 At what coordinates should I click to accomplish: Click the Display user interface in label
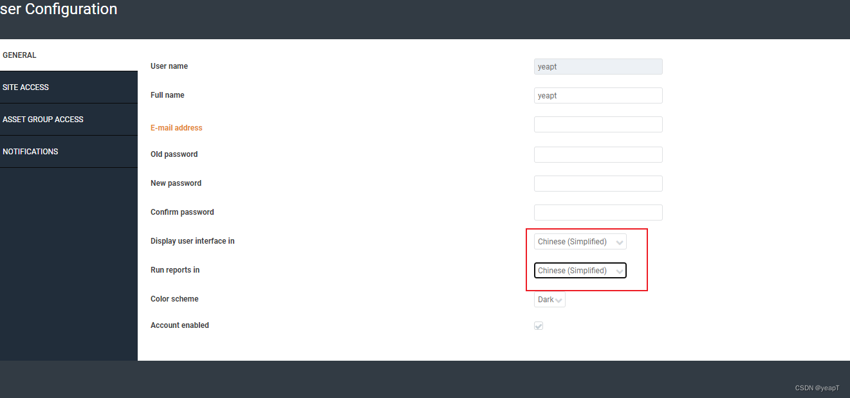pyautogui.click(x=192, y=241)
